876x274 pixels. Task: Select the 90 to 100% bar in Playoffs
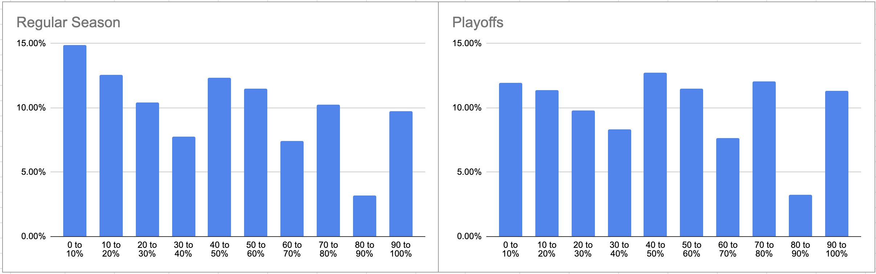836,164
